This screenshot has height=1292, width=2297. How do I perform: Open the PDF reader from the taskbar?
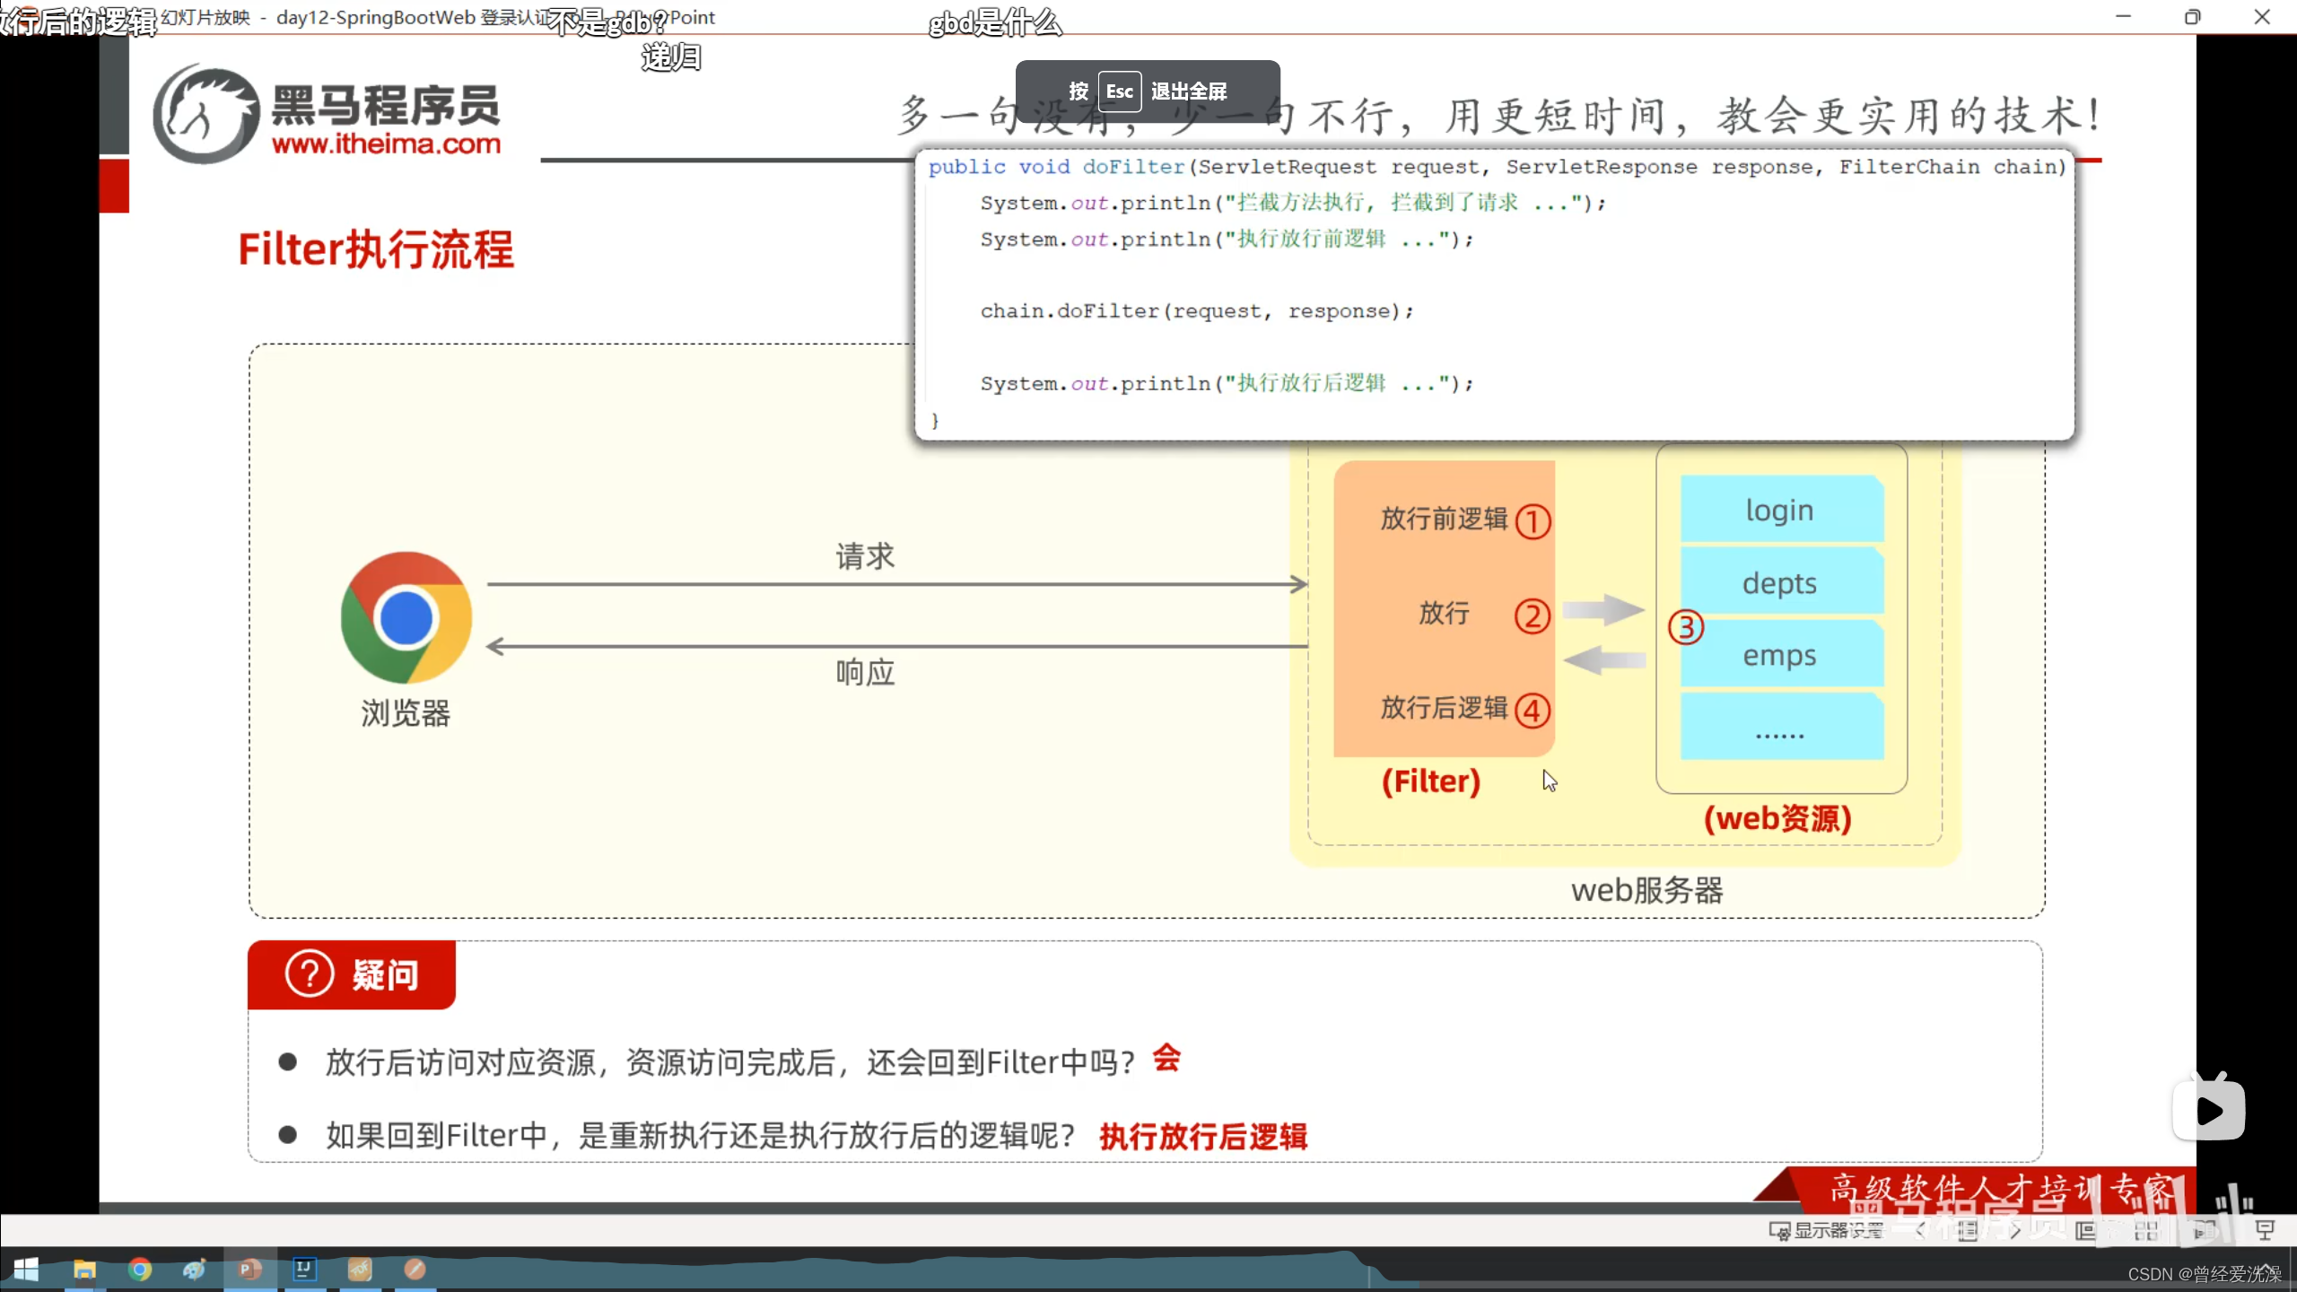click(x=359, y=1270)
